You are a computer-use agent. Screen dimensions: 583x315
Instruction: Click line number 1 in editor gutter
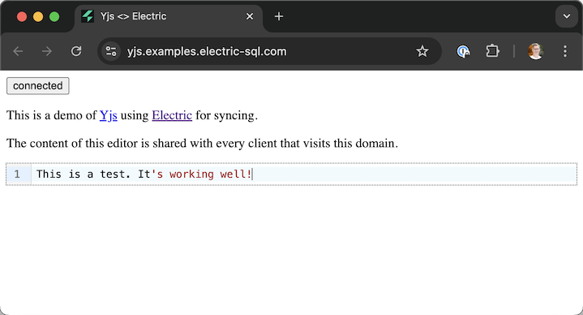(17, 174)
